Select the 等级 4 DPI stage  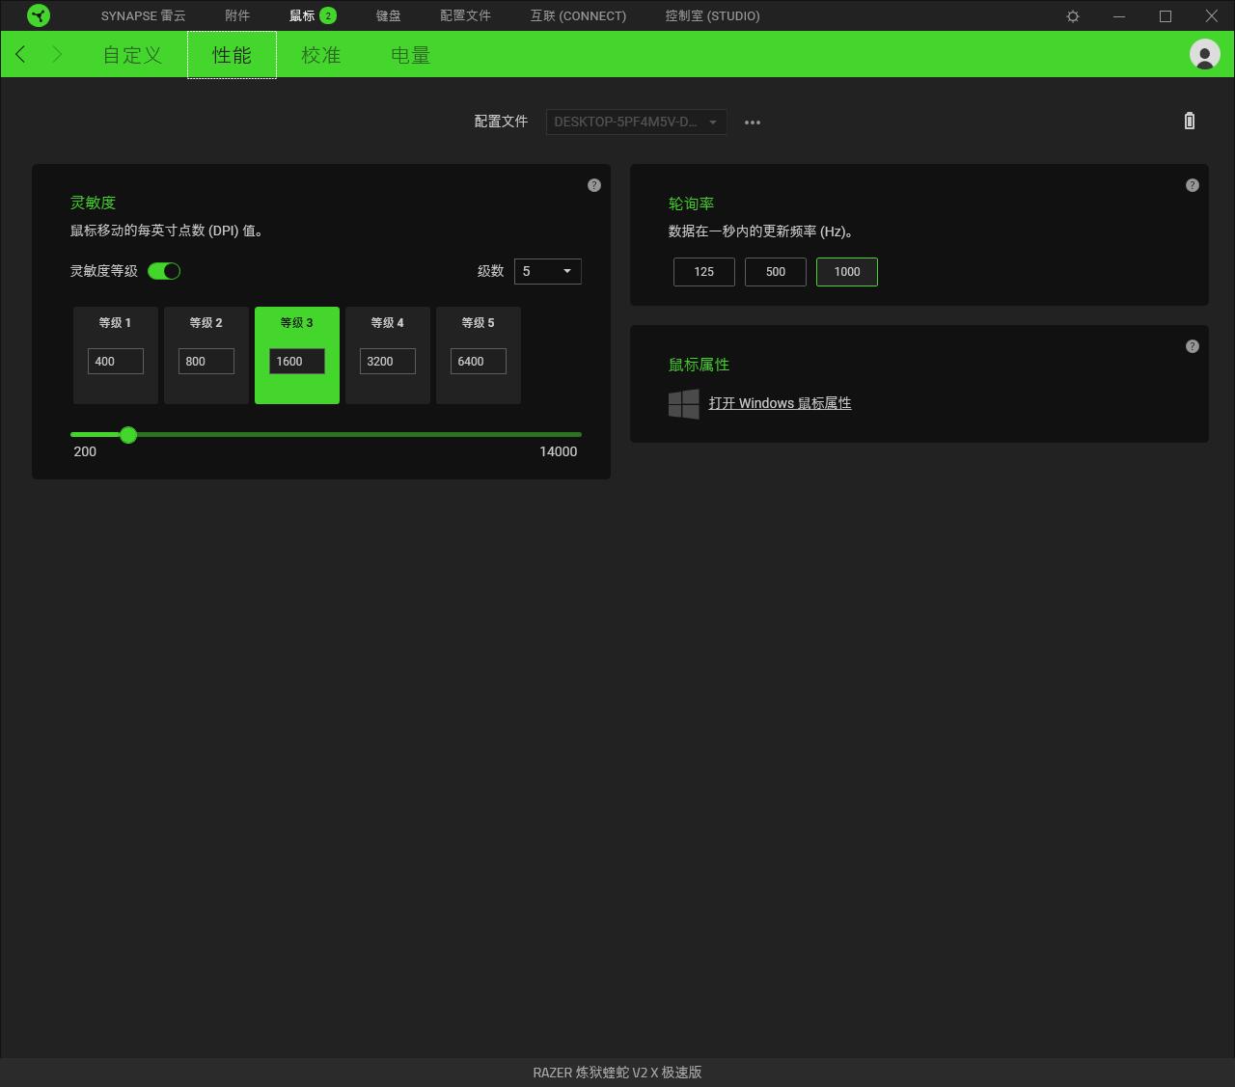coord(388,355)
